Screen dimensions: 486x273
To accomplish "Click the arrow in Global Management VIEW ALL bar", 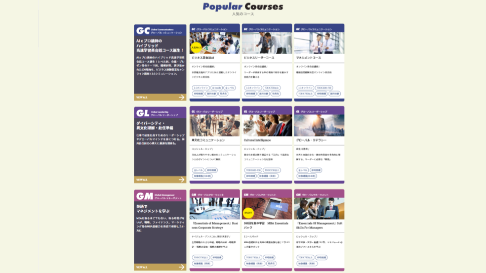I will point(181,267).
